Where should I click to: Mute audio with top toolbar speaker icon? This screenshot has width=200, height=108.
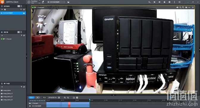pos(160,2)
